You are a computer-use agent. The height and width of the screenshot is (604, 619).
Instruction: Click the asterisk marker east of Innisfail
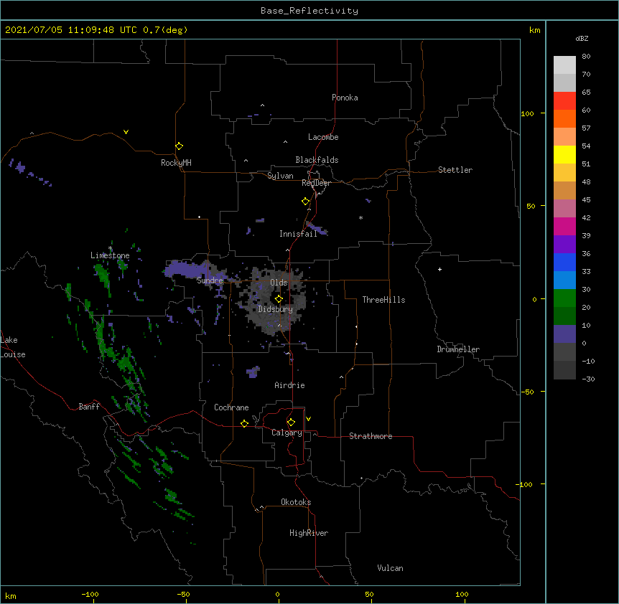[x=360, y=217]
